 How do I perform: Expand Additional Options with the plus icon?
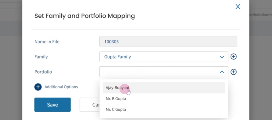[38, 87]
